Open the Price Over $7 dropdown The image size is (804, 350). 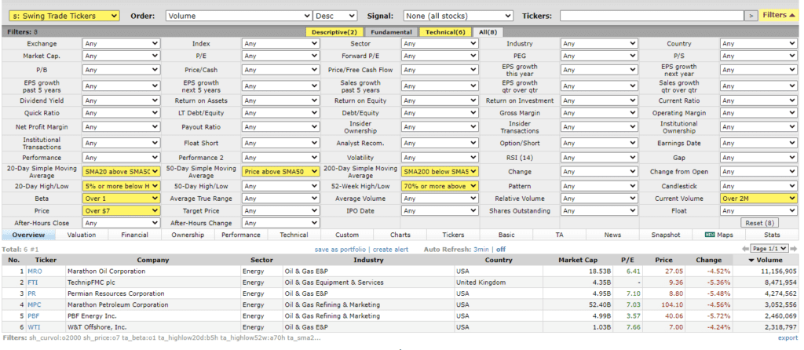122,210
